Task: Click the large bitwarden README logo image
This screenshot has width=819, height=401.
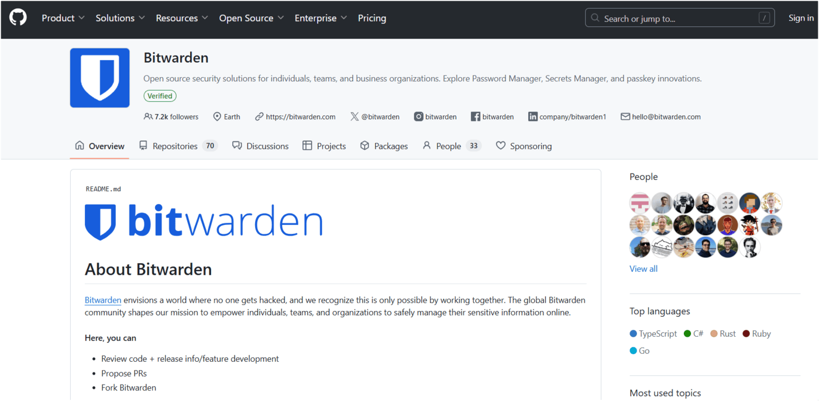Action: [x=204, y=222]
